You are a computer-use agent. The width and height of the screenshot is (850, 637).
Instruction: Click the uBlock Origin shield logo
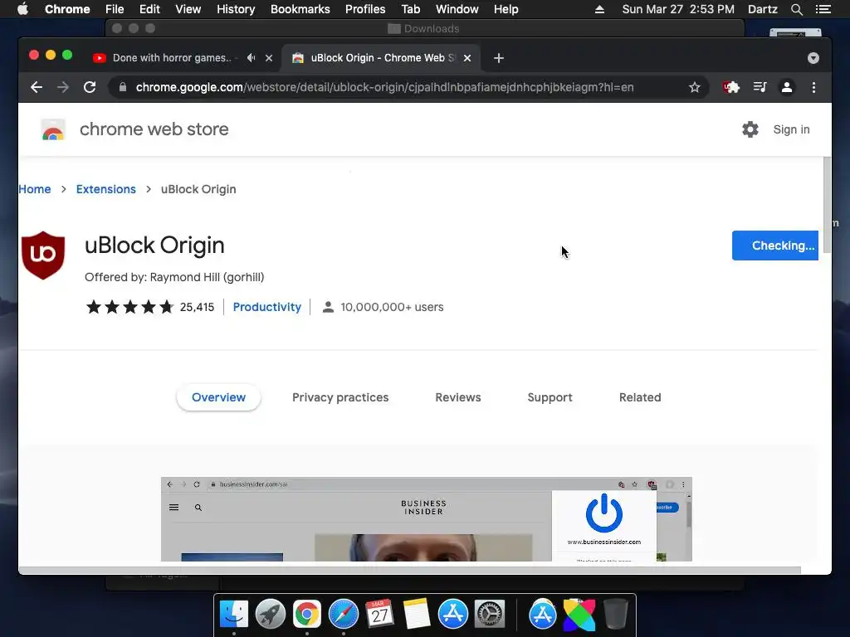(43, 255)
